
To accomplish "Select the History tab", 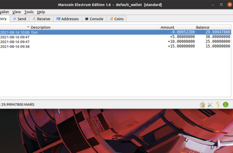I will (x=4, y=19).
